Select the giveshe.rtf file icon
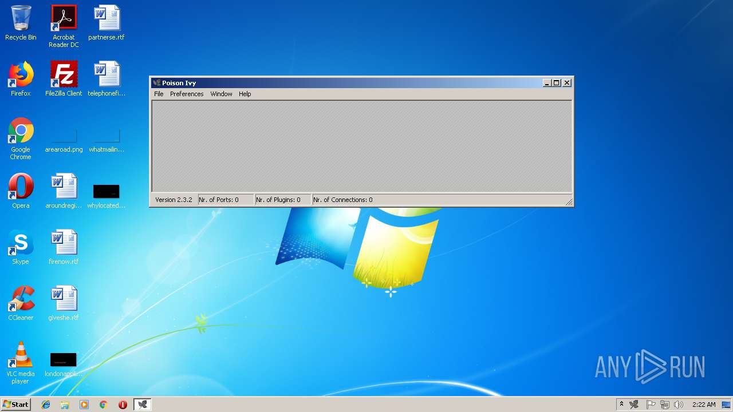 coord(64,303)
